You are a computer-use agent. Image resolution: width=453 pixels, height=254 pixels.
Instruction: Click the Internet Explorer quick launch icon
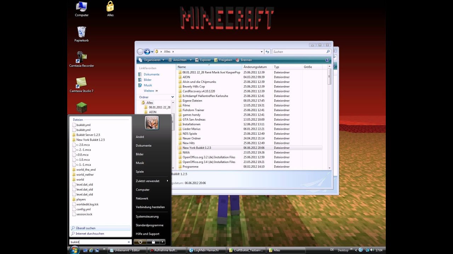pos(91,250)
